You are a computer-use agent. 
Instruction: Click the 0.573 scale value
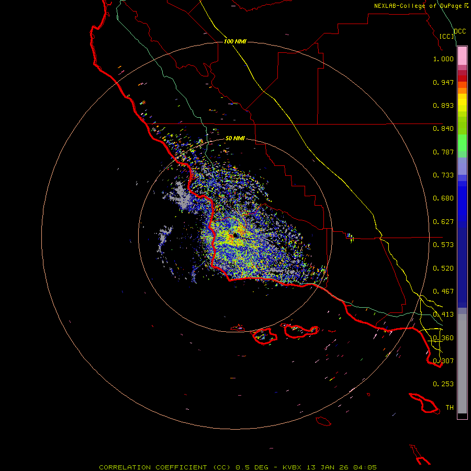click(x=443, y=245)
